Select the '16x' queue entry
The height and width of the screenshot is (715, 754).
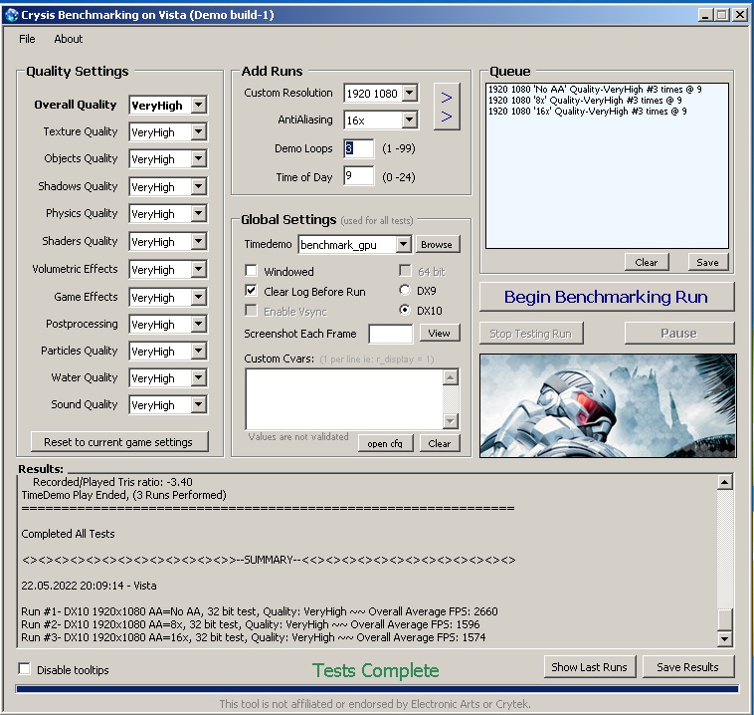[588, 112]
